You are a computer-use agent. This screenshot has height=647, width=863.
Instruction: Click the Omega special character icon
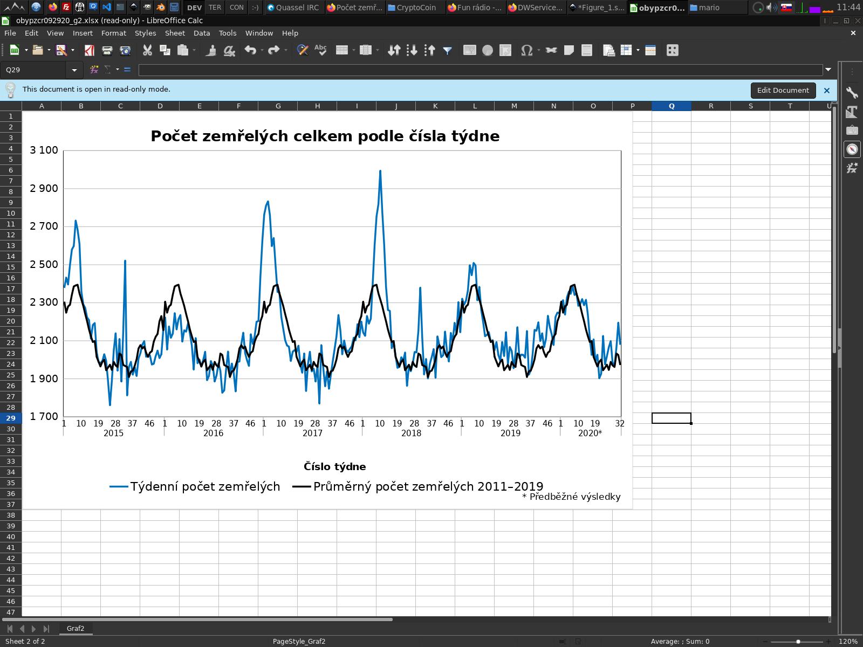(527, 50)
